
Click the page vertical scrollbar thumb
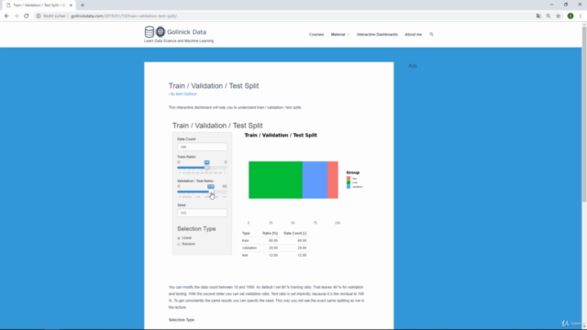pos(584,114)
